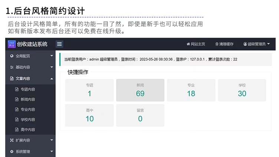Click the 1.后台风格简约设计 heading
The width and height of the screenshot is (279, 157).
point(45,11)
